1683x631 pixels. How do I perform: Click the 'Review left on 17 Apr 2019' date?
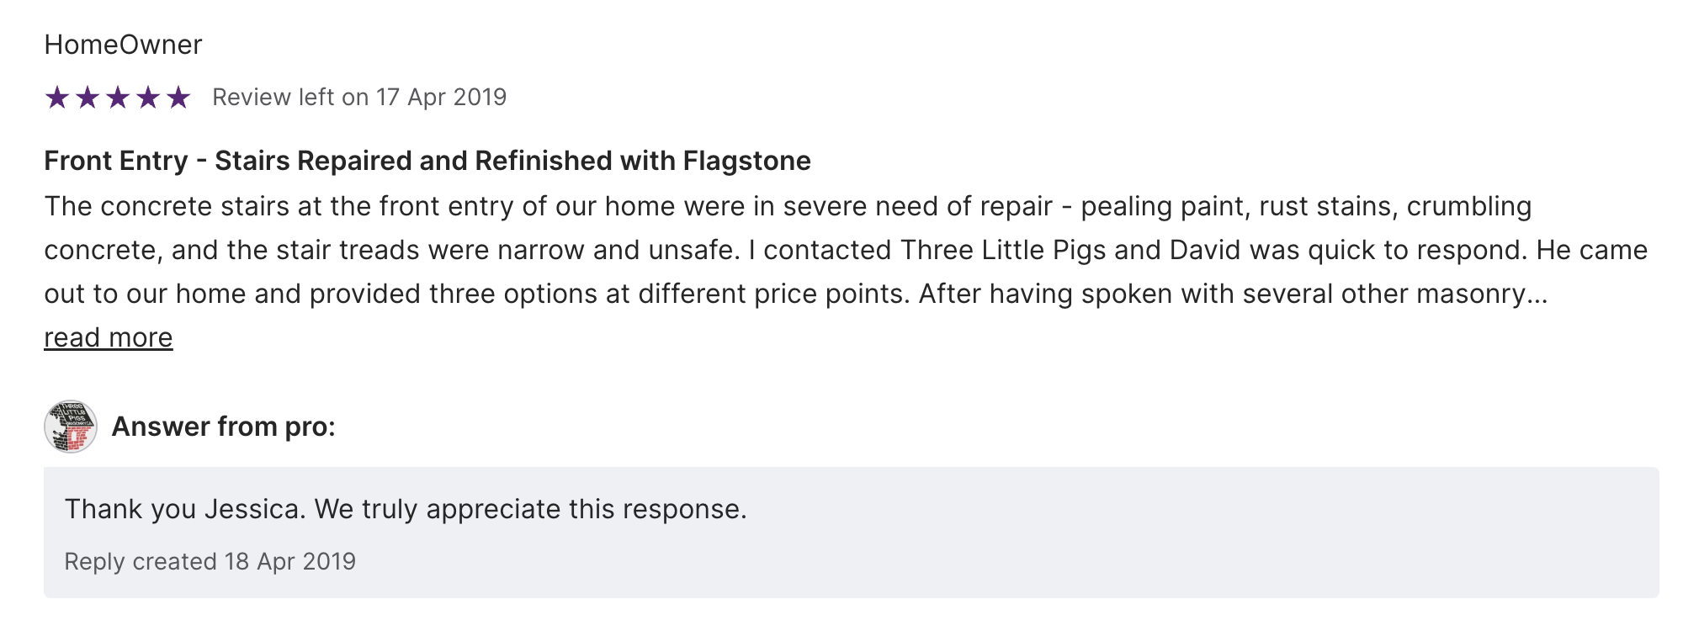[359, 98]
